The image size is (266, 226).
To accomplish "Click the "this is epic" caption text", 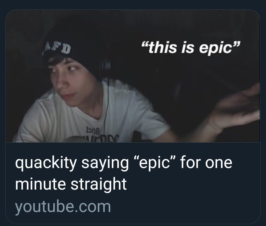I will (191, 48).
